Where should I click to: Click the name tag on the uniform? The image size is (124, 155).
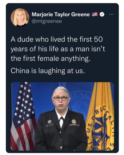(x=49, y=125)
